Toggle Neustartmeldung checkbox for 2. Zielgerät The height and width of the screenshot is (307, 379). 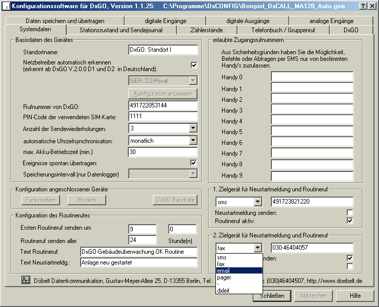pyautogui.click(x=350, y=258)
